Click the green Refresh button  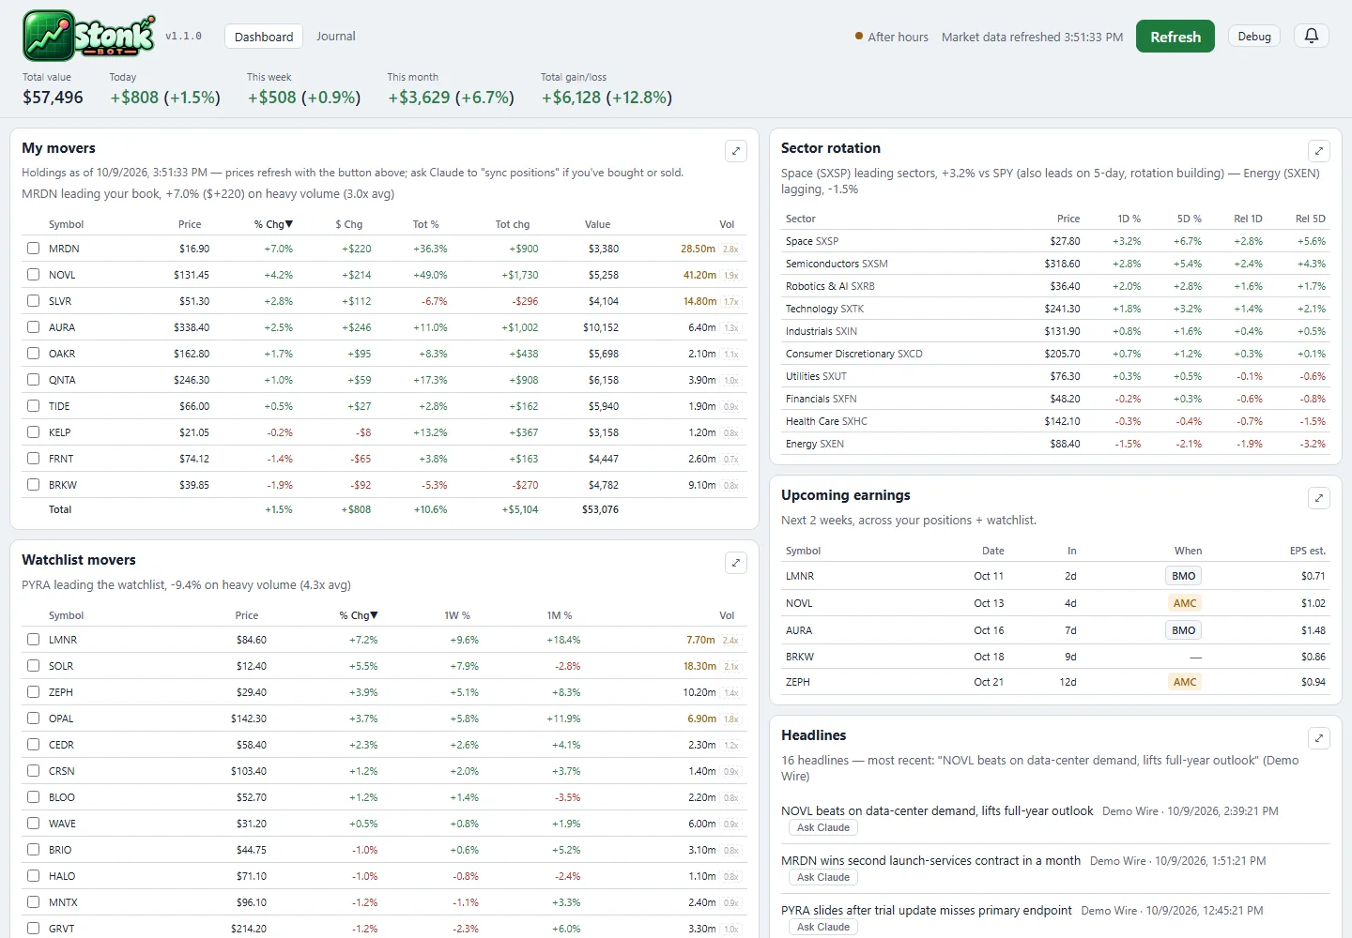click(x=1175, y=37)
